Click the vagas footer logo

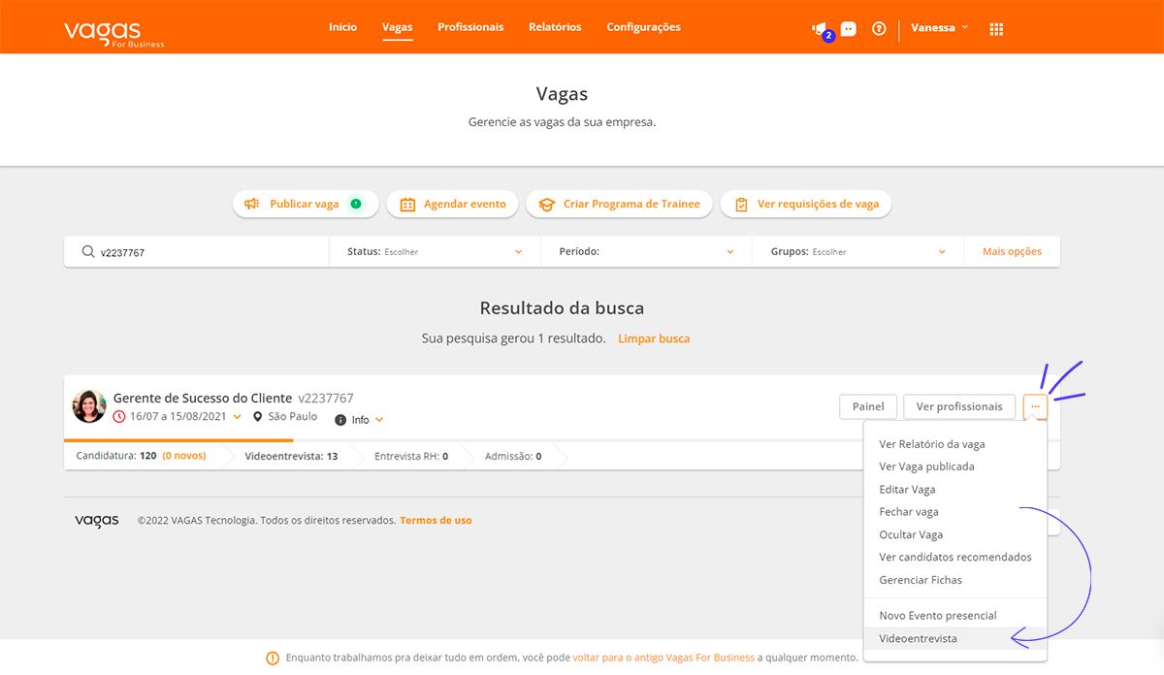click(97, 521)
